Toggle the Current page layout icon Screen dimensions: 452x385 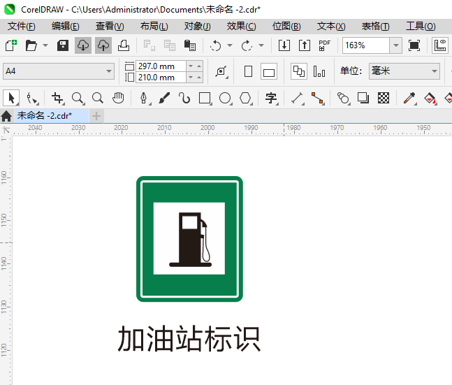319,71
